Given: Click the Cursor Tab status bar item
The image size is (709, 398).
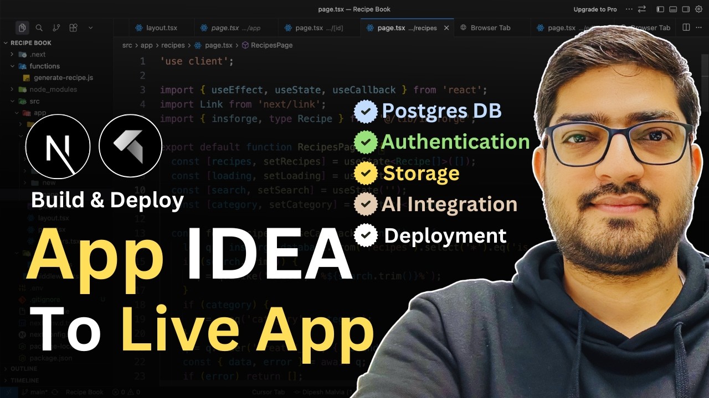Looking at the screenshot, I should pyautogui.click(x=268, y=392).
